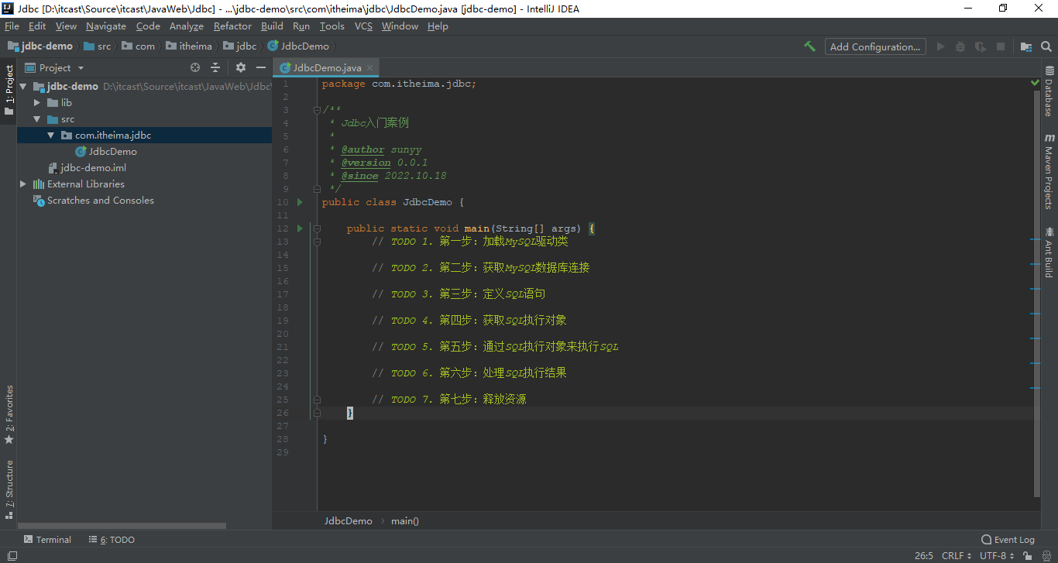Toggle file read-only lock in status bar
This screenshot has width=1058, height=563.
tap(1027, 555)
